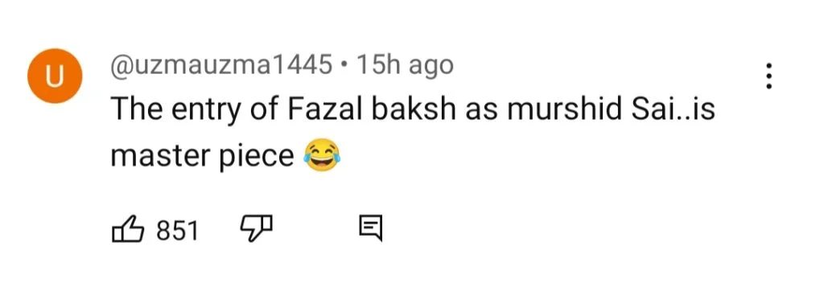Screen dimensions: 824x296
Task: Like the comment with the thumbs-up icon
Action: pos(128,229)
